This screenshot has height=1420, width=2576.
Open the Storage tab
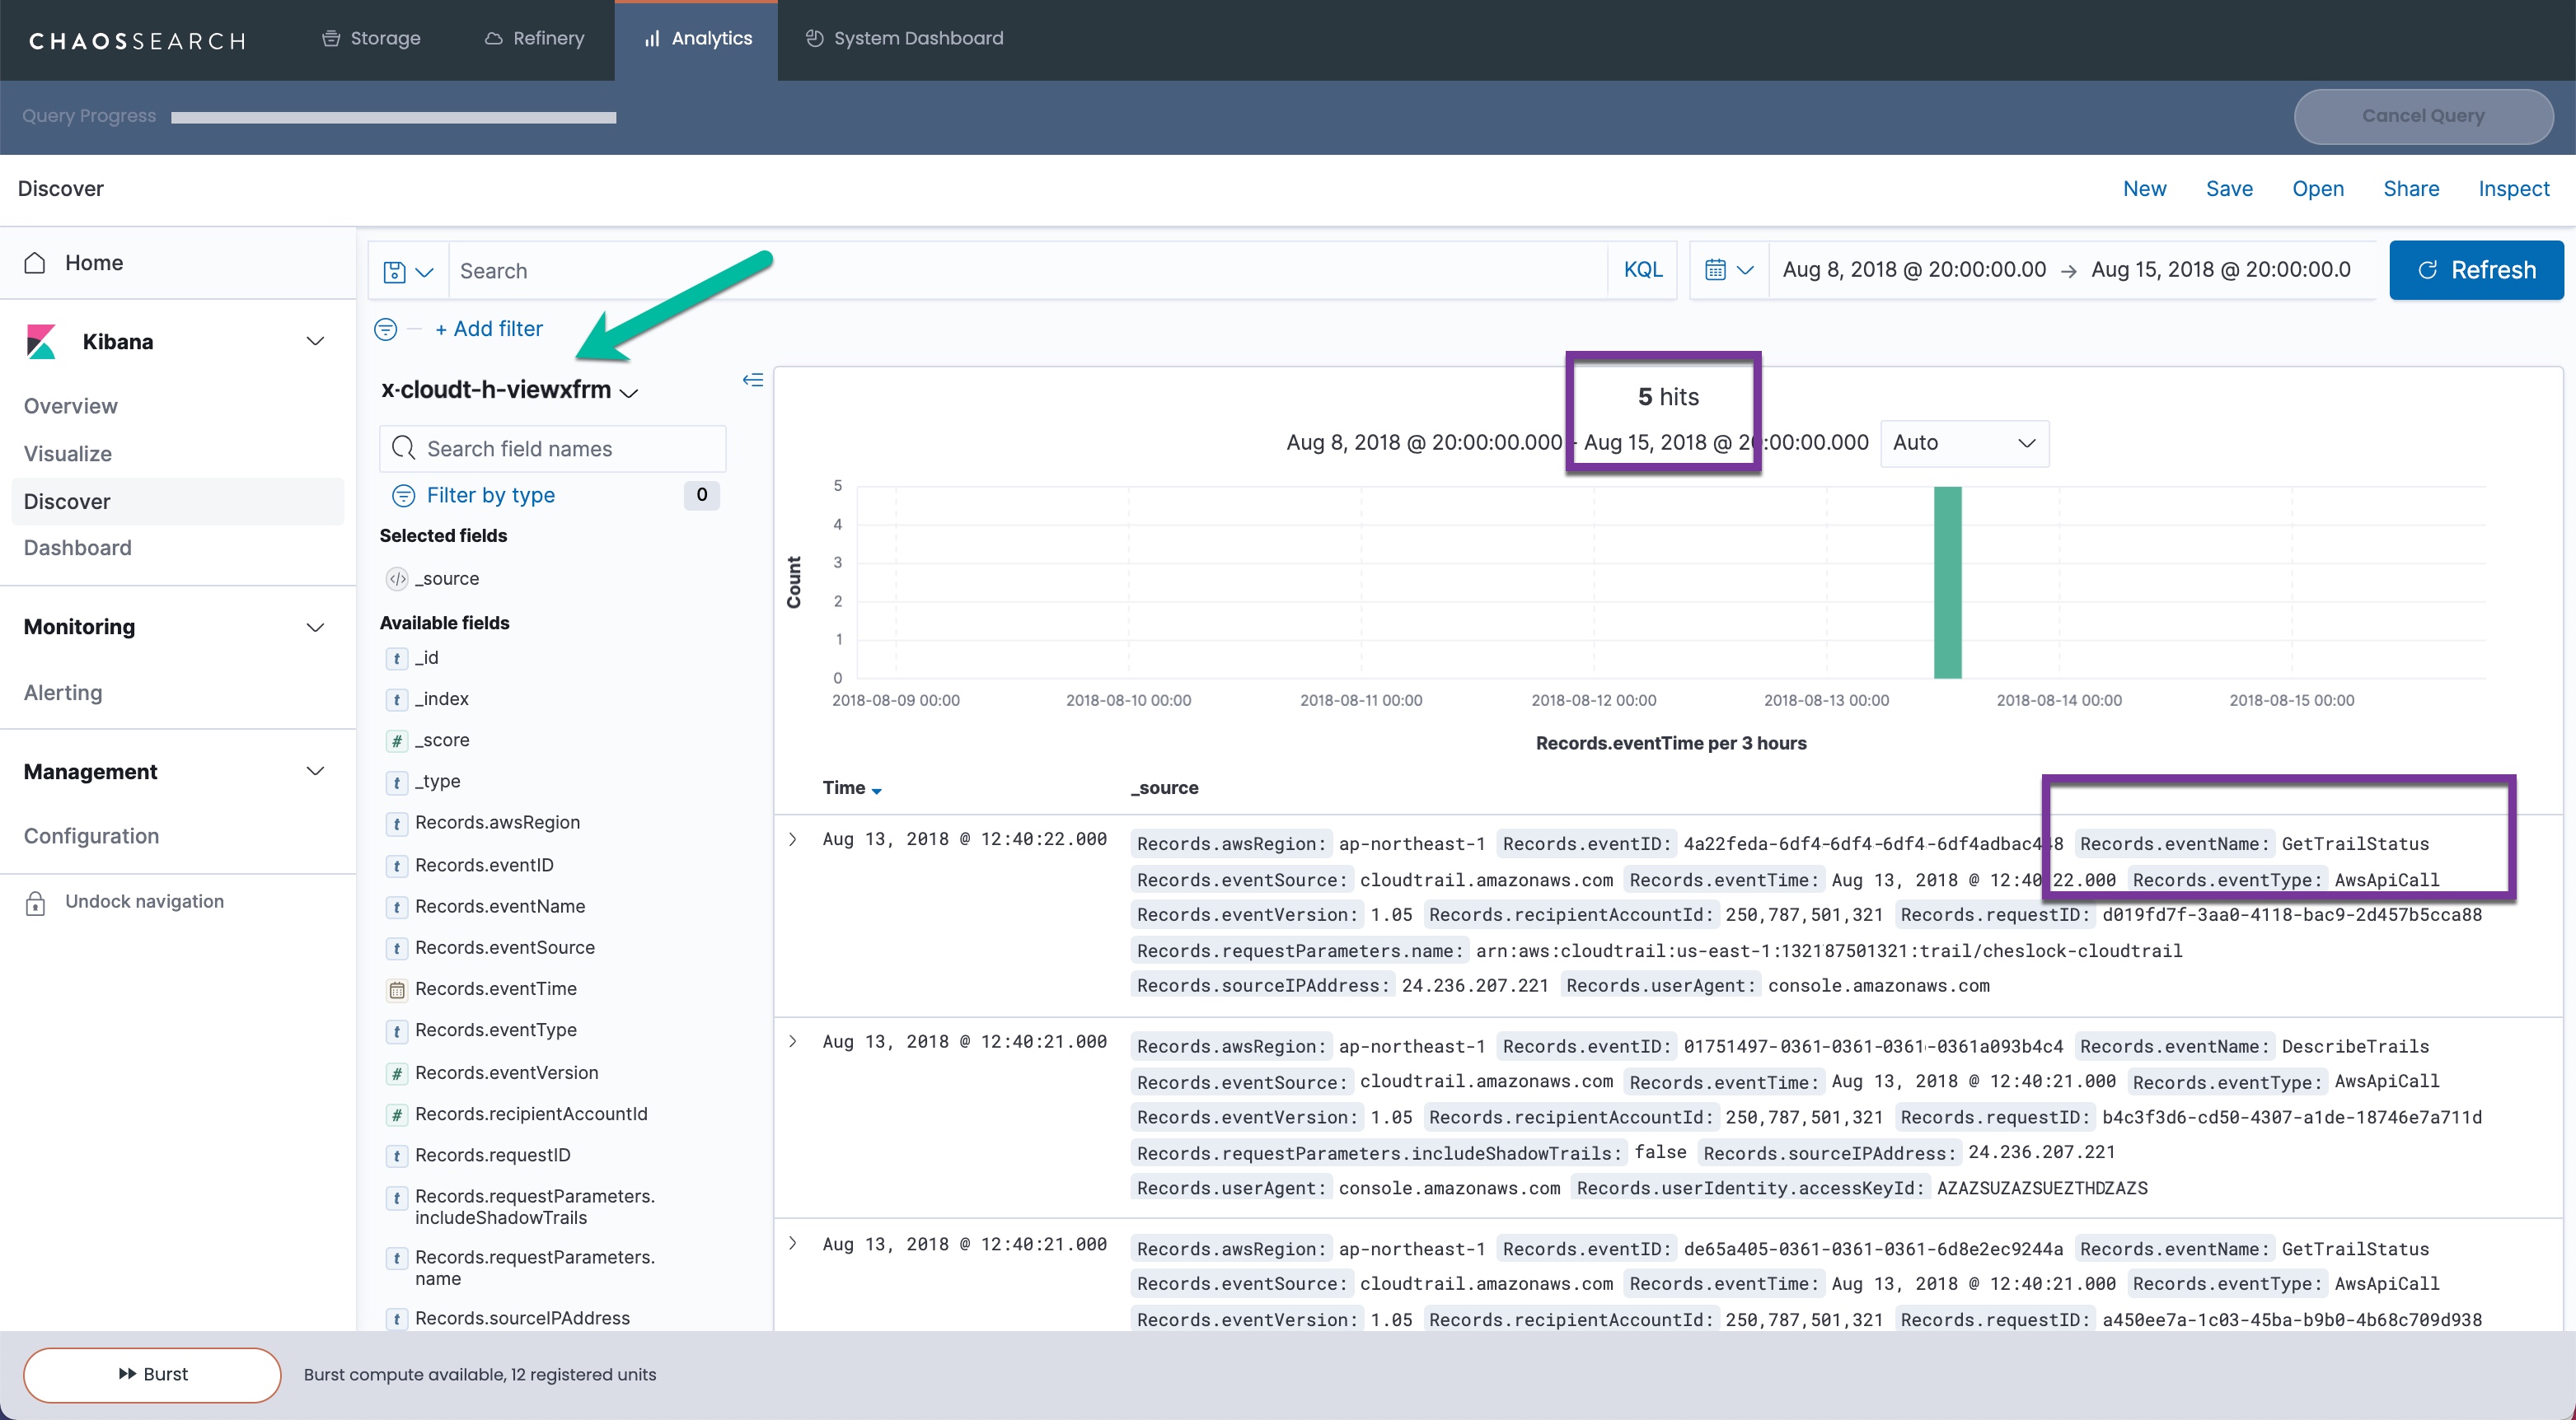[371, 38]
